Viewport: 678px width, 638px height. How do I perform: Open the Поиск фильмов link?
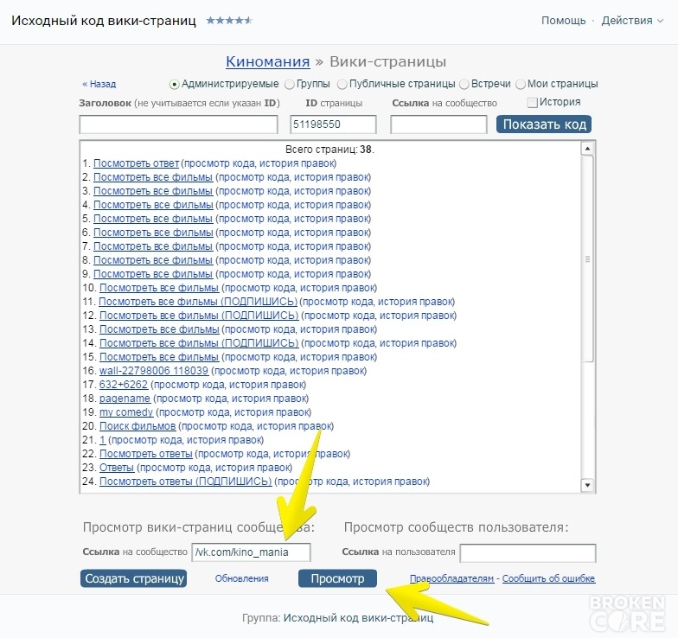pyautogui.click(x=138, y=426)
